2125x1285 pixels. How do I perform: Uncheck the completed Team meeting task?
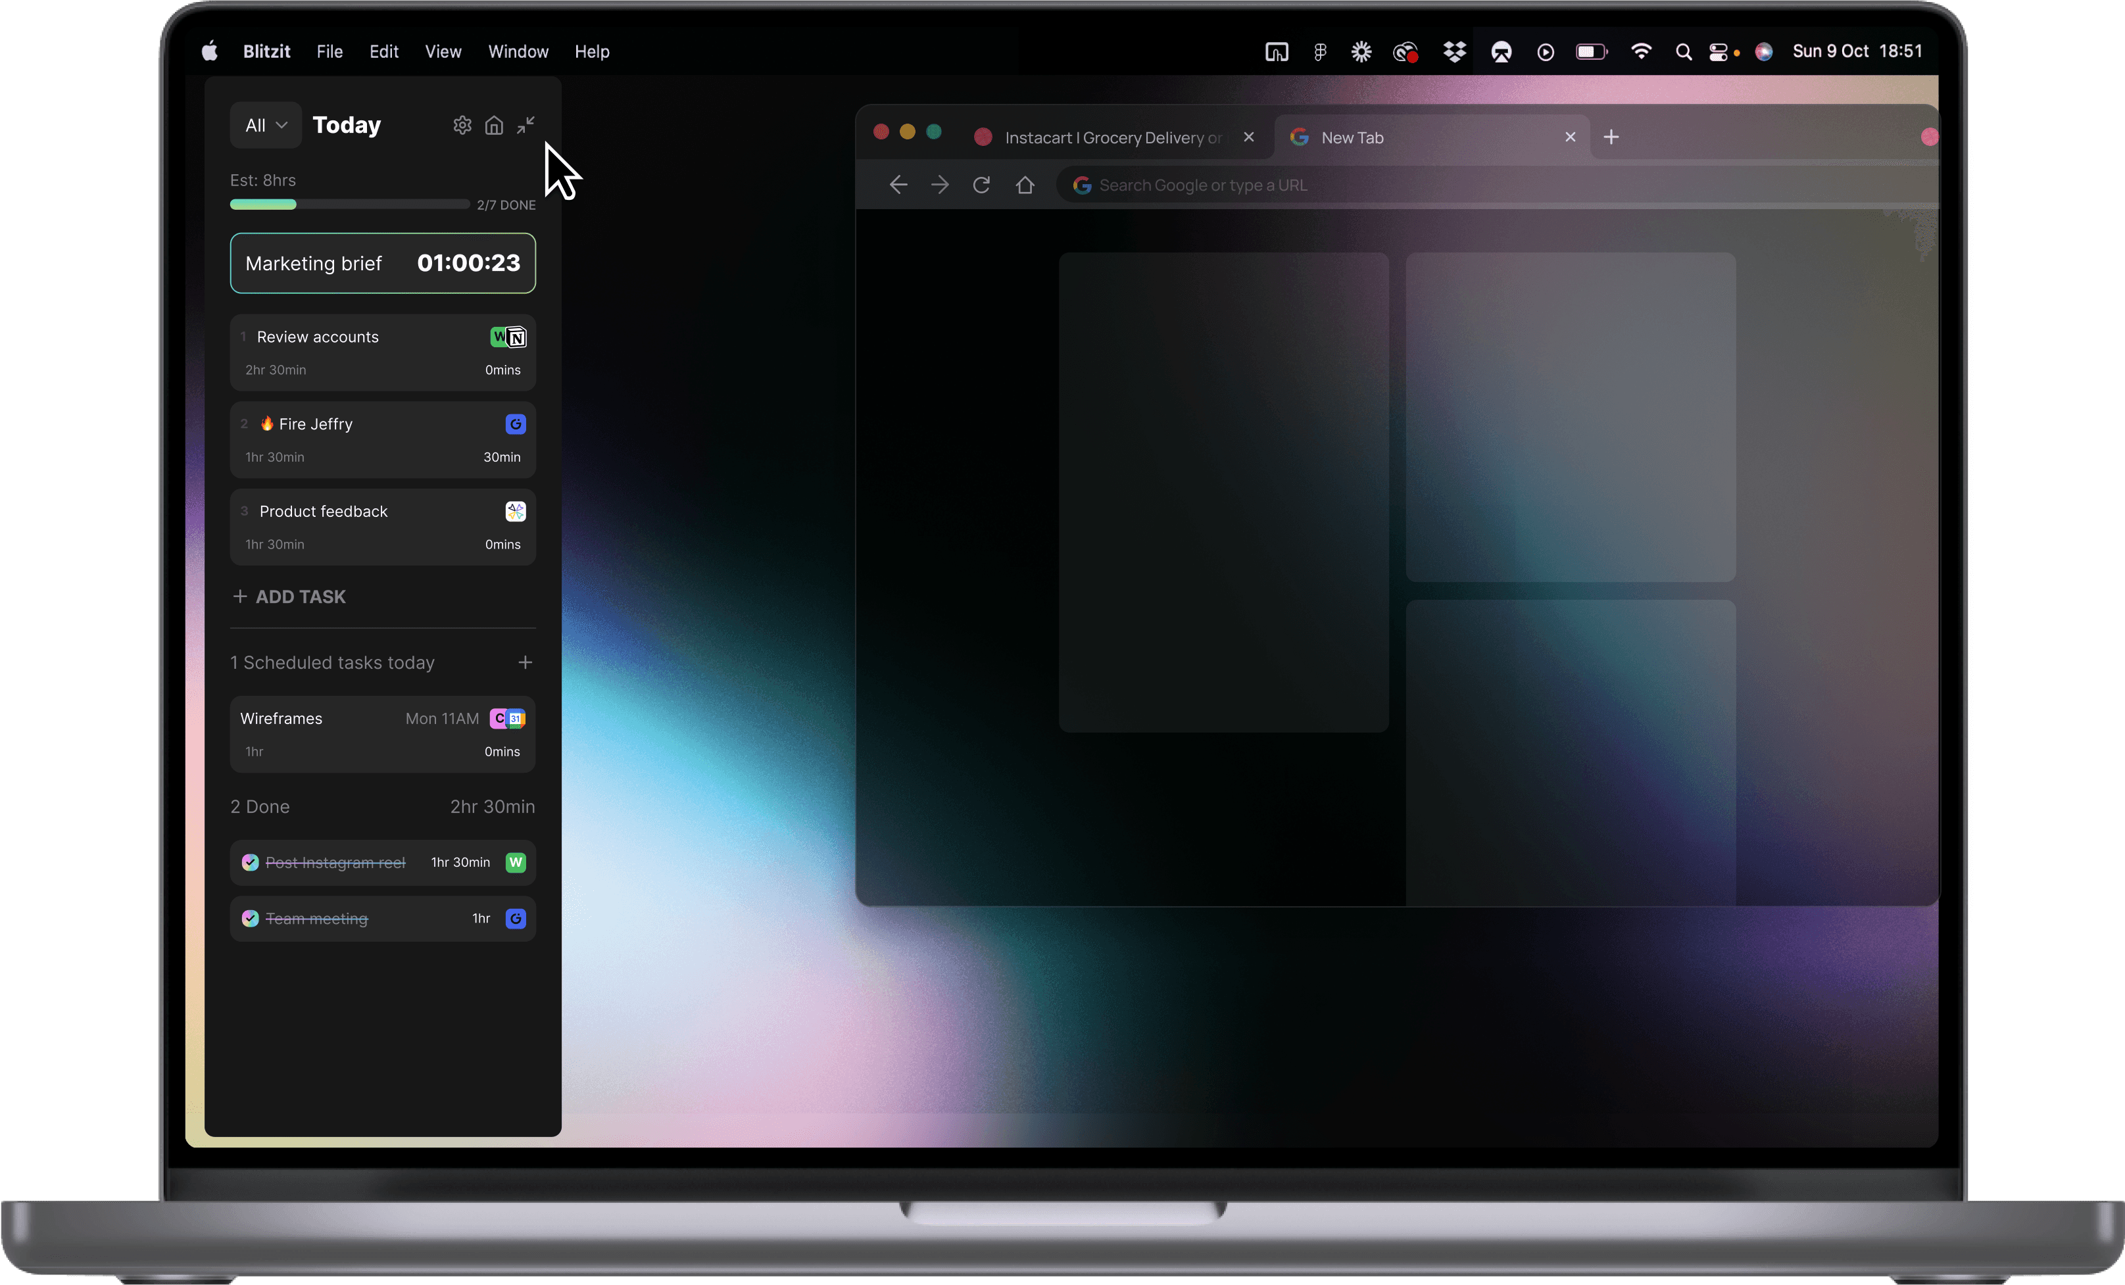250,919
